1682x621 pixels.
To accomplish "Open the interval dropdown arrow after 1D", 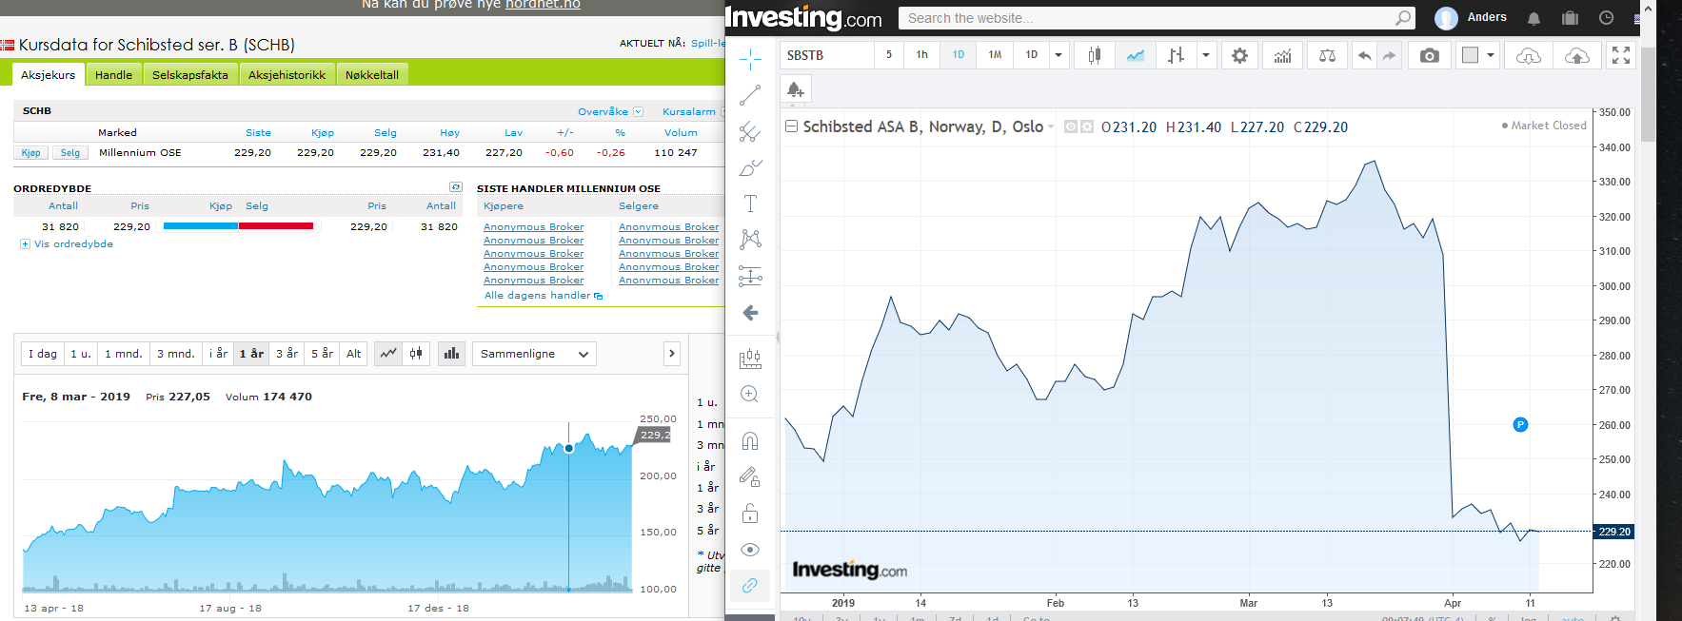I will tap(1059, 55).
